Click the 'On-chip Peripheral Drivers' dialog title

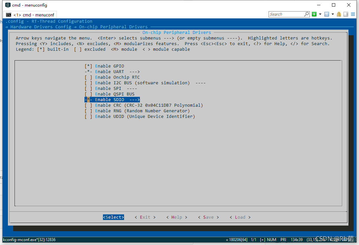point(177,33)
